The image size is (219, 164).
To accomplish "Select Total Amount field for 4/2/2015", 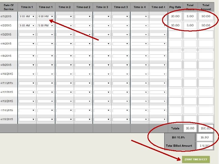I will click(x=206, y=26).
